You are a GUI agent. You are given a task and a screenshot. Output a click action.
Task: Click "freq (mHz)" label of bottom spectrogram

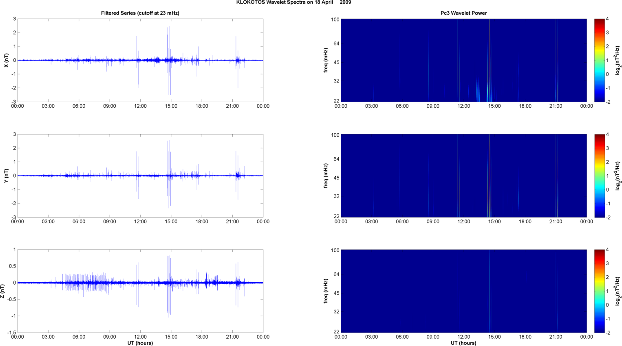pyautogui.click(x=326, y=291)
